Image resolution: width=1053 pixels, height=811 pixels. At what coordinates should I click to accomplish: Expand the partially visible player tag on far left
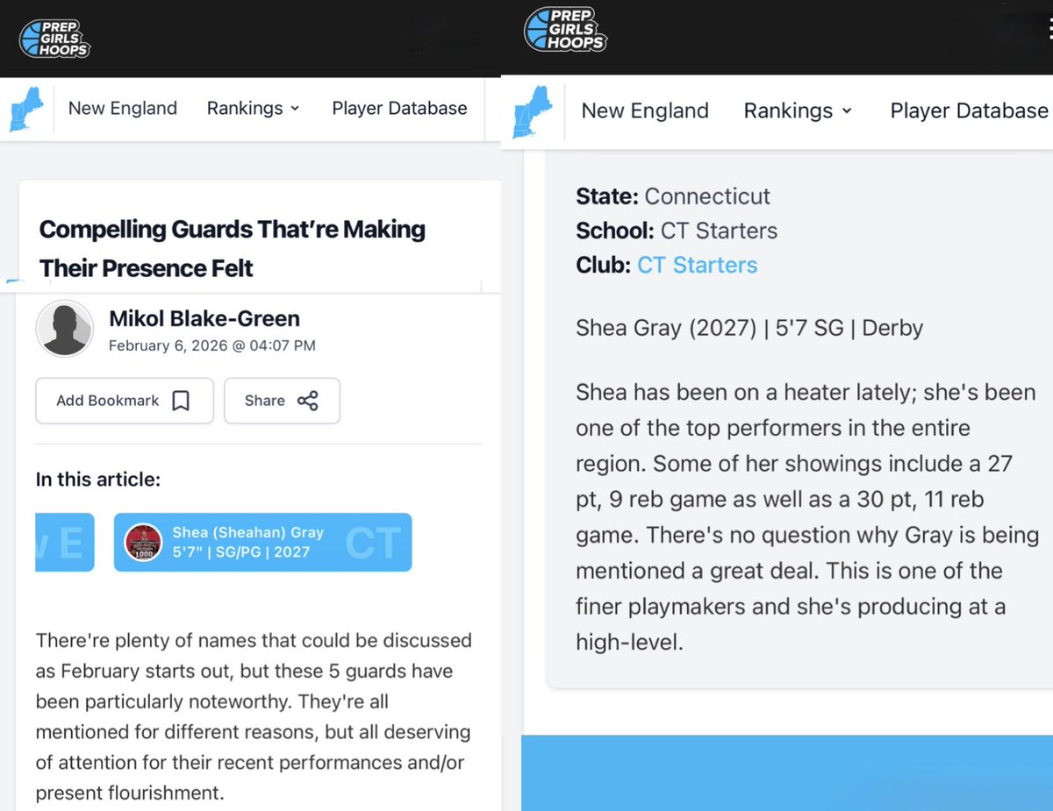(x=64, y=542)
